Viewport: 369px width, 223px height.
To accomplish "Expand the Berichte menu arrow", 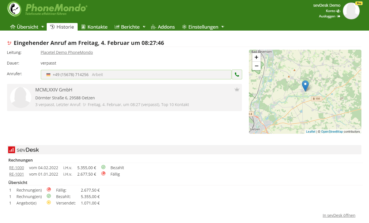I will (144, 27).
